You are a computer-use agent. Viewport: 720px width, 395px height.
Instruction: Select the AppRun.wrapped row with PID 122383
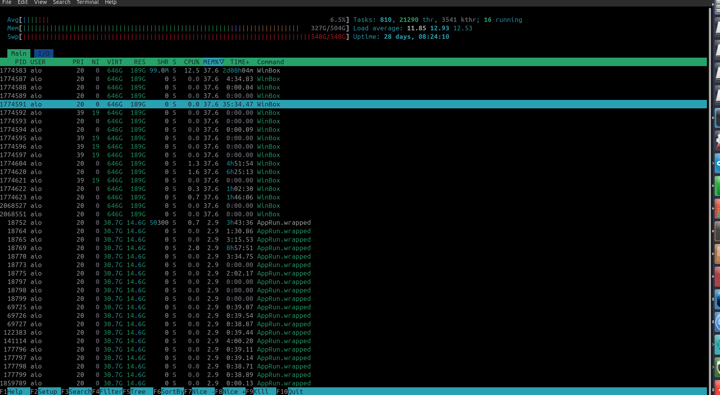(353, 332)
